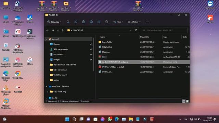Switch to details view in status bar
Screen dimensions: 219x123
tap(184, 101)
